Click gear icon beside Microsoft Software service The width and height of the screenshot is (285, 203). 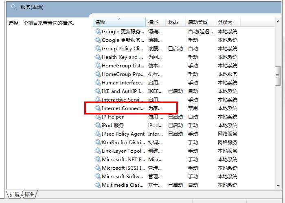[x=98, y=176]
